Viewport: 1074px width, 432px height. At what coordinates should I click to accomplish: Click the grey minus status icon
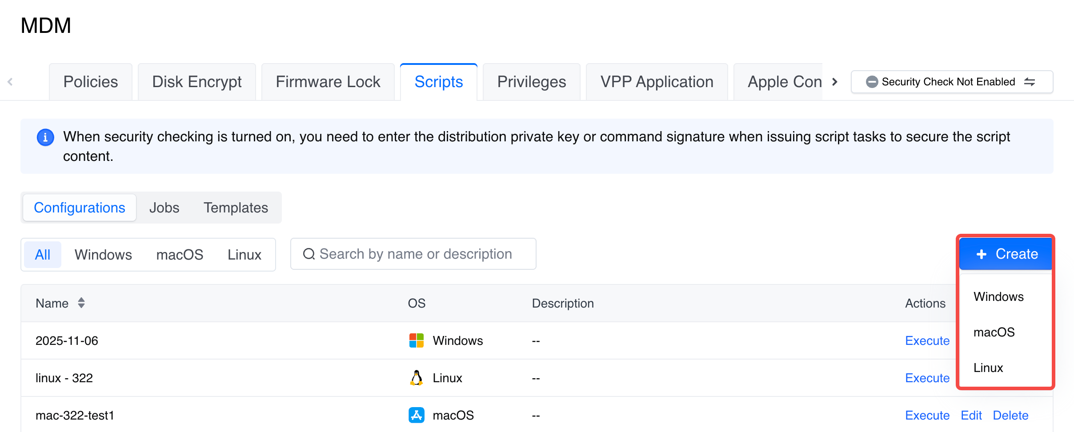[x=872, y=82]
